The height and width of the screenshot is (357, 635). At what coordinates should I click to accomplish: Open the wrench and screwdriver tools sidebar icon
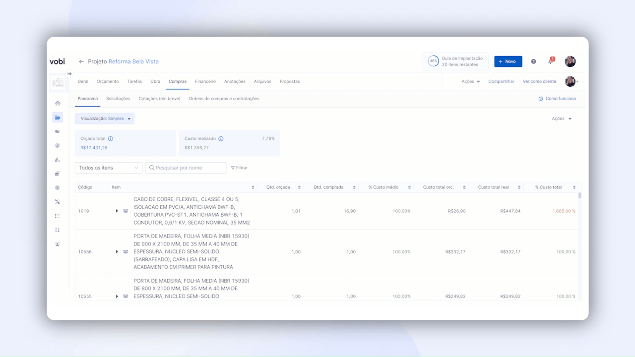[x=58, y=202]
